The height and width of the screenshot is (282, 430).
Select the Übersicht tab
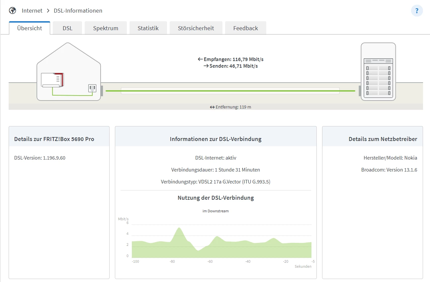(x=30, y=28)
